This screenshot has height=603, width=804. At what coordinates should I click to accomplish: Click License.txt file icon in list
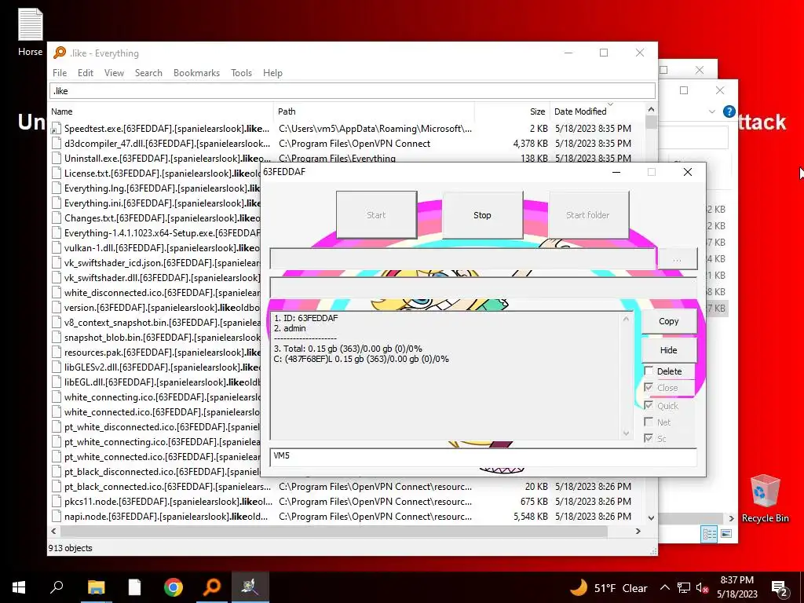pyautogui.click(x=56, y=174)
